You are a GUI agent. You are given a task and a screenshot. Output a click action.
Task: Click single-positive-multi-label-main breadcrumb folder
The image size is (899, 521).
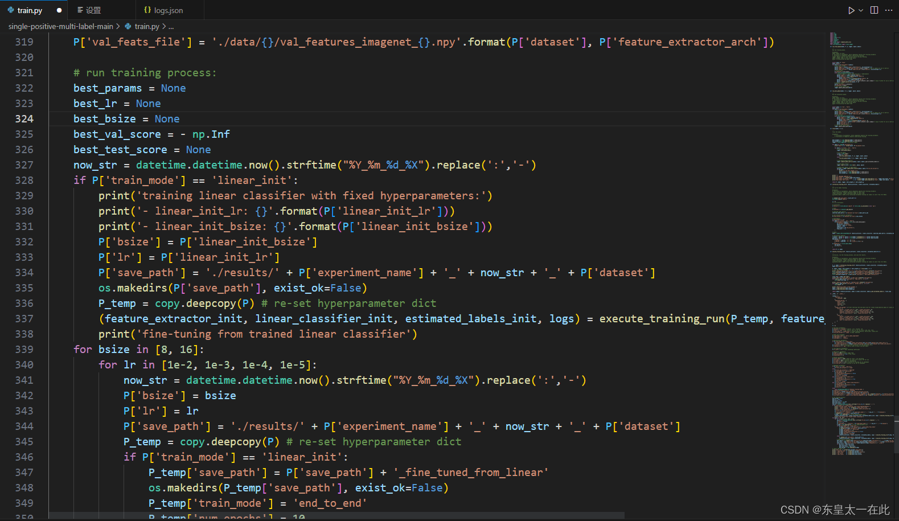click(x=60, y=26)
